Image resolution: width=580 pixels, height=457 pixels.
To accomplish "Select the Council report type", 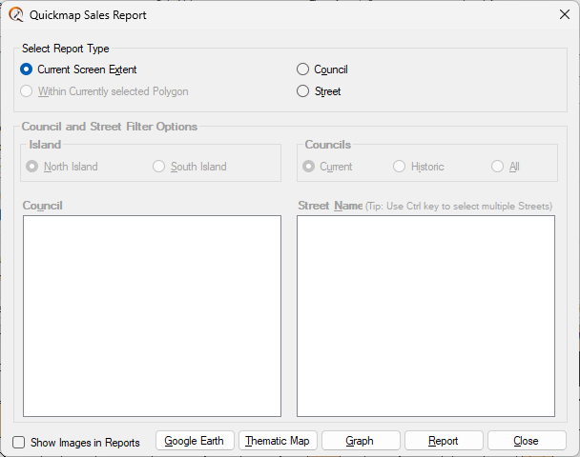I will [303, 70].
